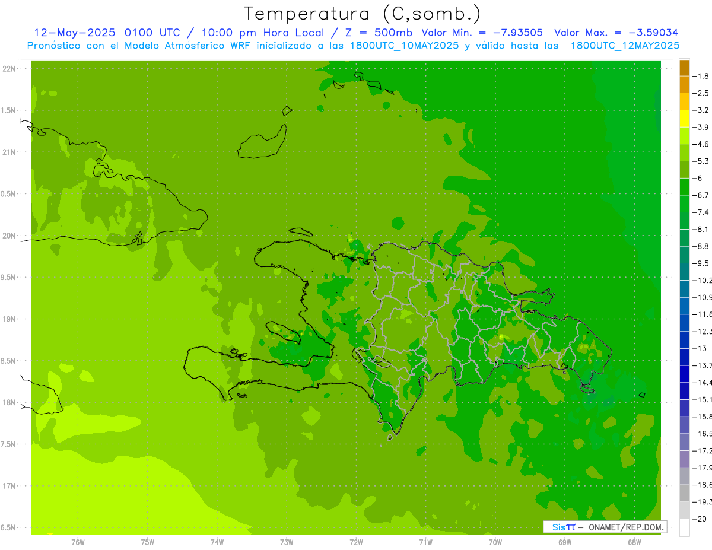The width and height of the screenshot is (712, 550).
Task: Click the '-8.1' colorbar value
Action: [x=701, y=229]
